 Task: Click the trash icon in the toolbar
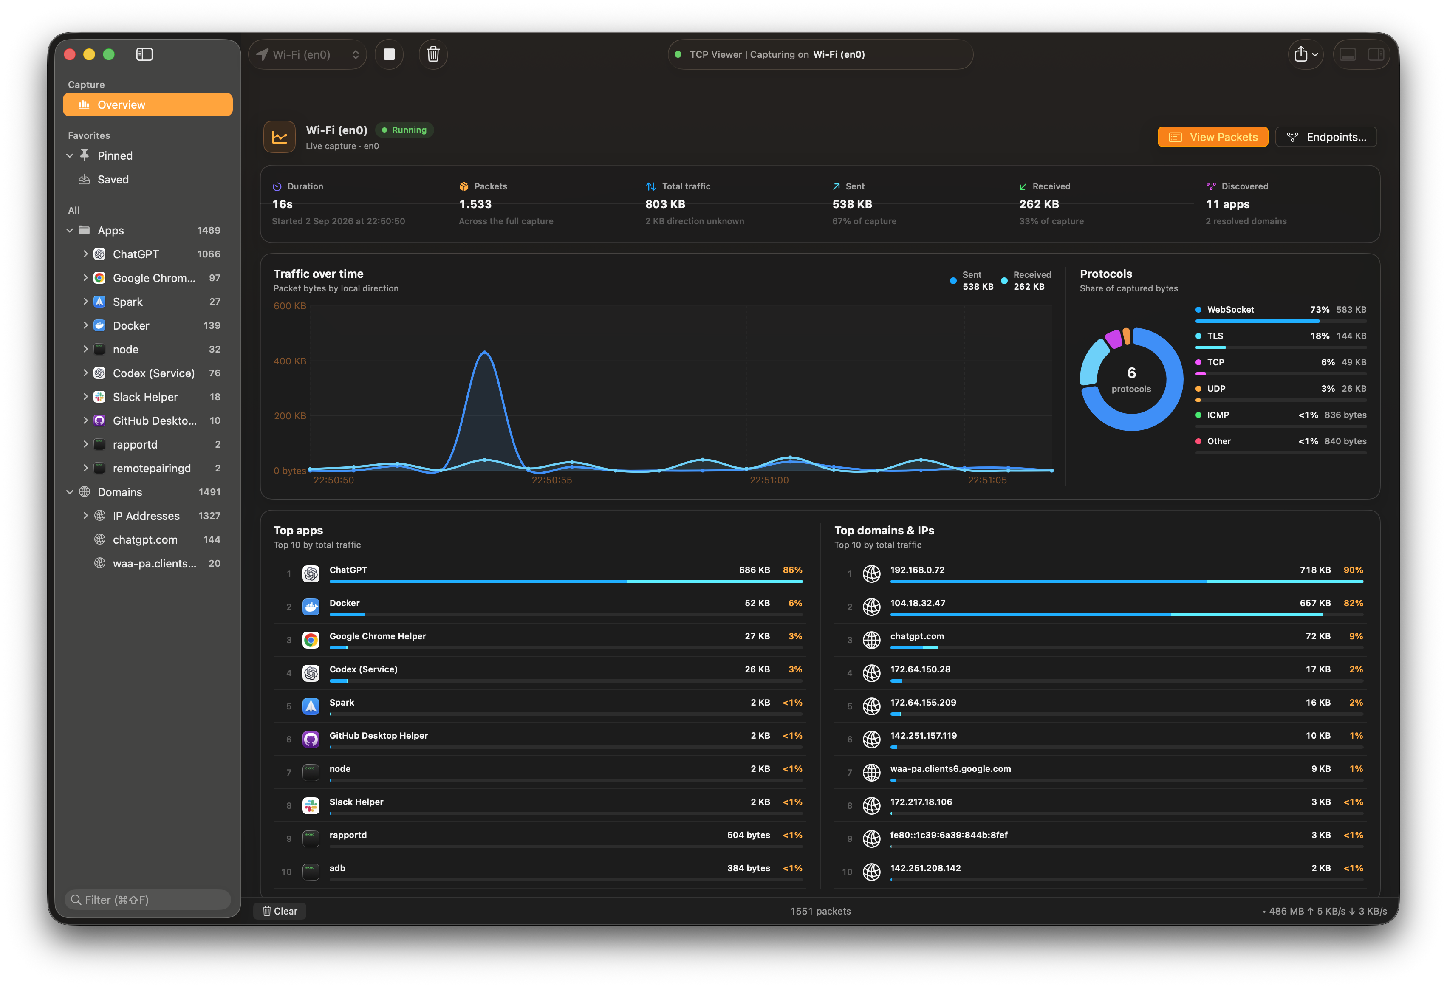pos(433,54)
